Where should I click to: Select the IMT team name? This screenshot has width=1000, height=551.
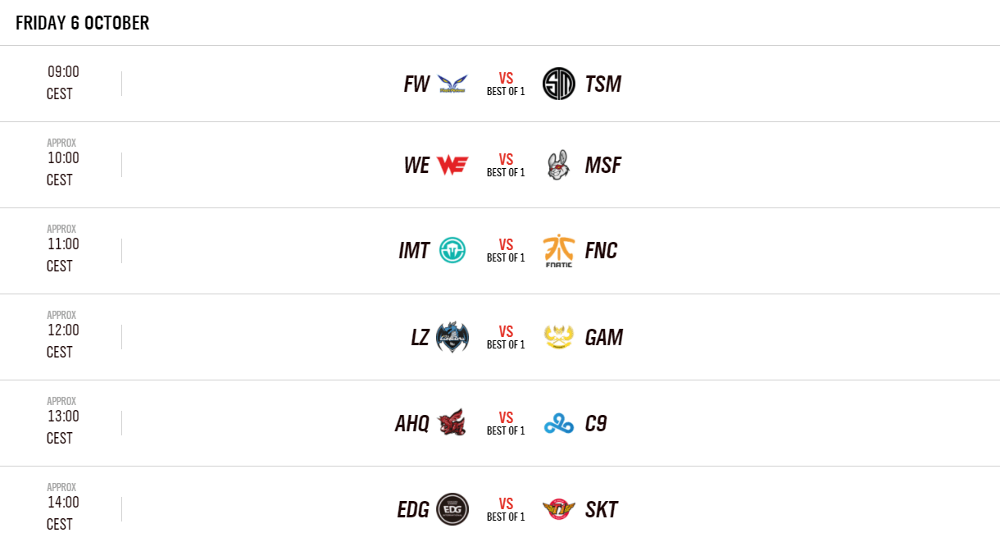tap(414, 251)
